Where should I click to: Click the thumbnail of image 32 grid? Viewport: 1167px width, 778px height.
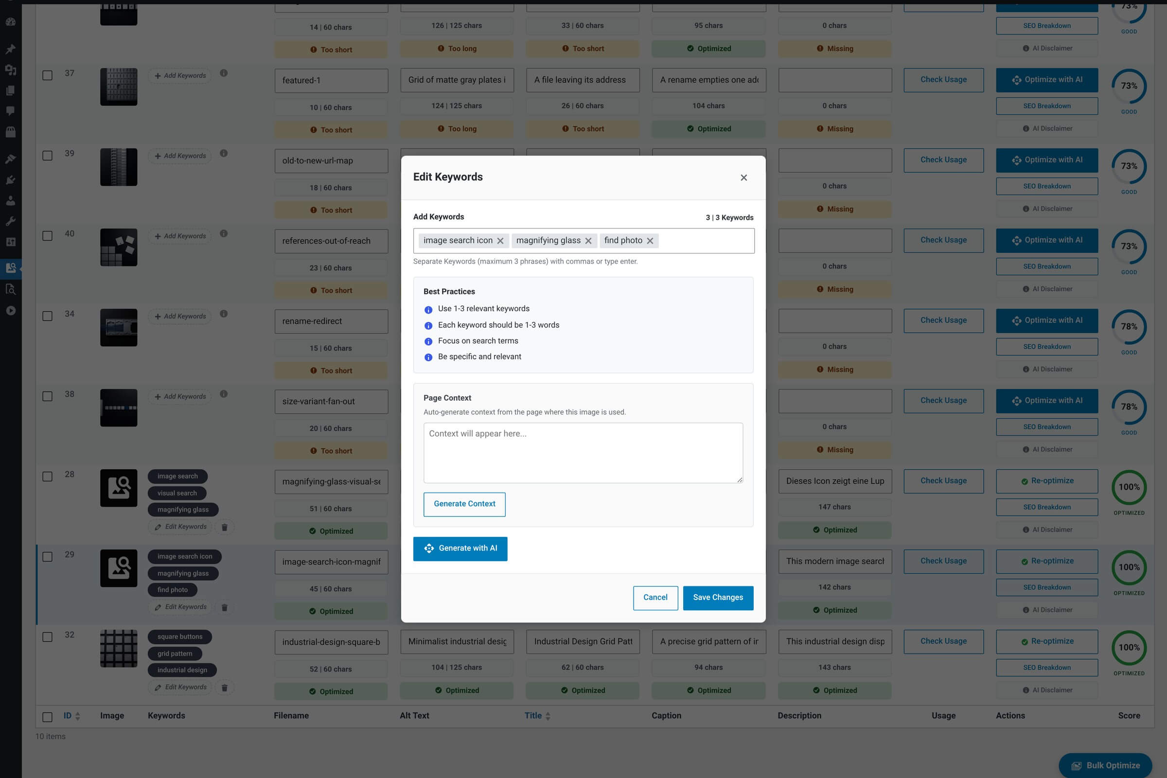pyautogui.click(x=119, y=649)
